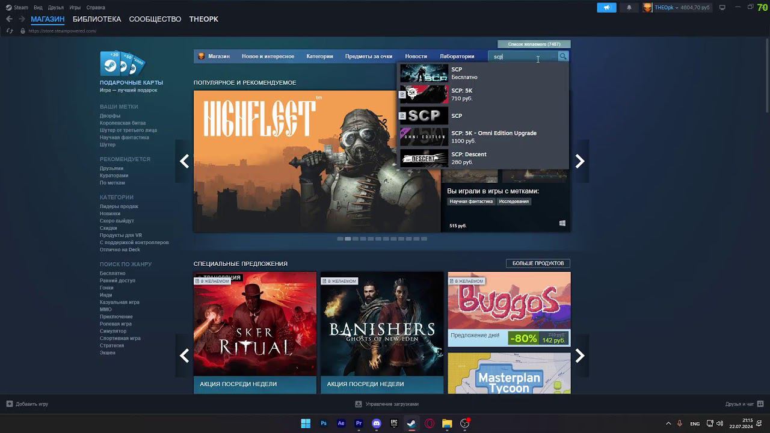This screenshot has width=770, height=433.
Task: Show the previous featured game carousel arrow
Action: (x=184, y=161)
